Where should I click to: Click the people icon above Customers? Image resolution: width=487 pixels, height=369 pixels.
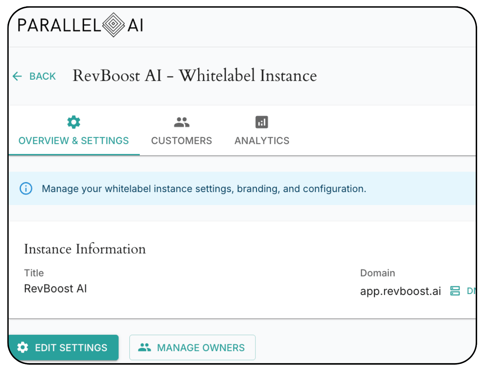coord(182,122)
